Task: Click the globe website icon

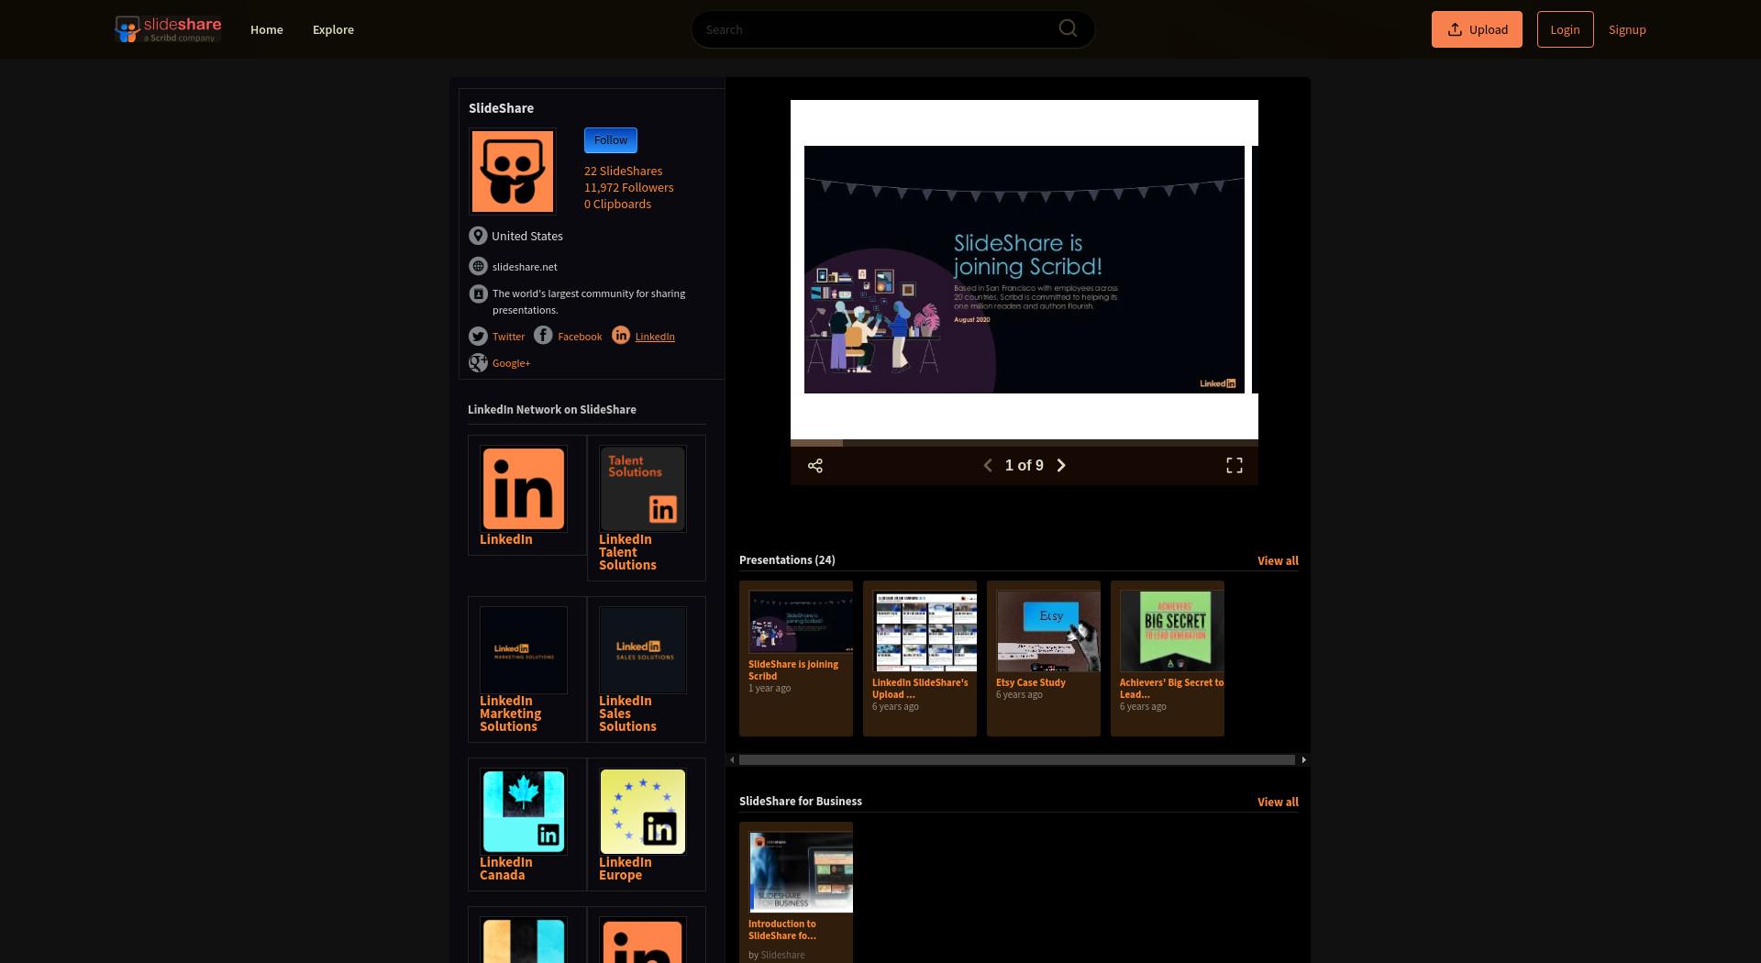Action: click(478, 266)
